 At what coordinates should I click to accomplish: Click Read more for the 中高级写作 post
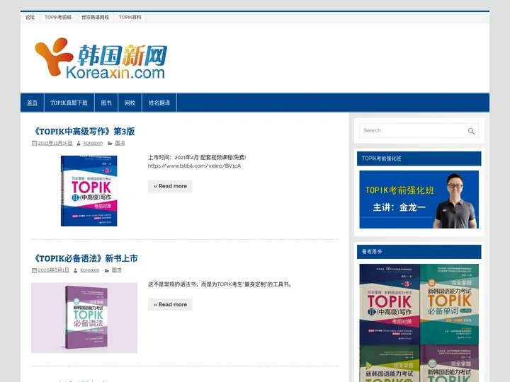coord(170,186)
